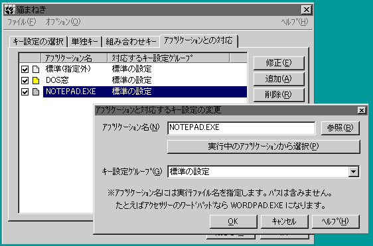Confirm dialog with OK button

[233, 221]
